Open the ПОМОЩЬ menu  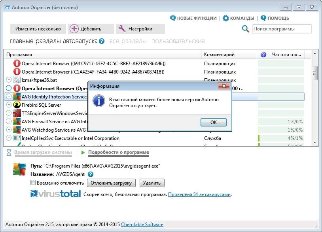[278, 18]
